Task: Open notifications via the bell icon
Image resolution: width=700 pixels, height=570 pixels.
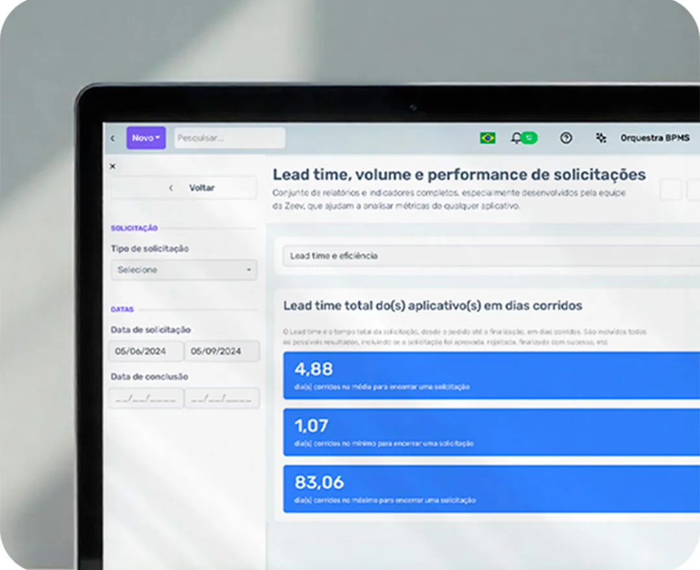Action: pyautogui.click(x=516, y=138)
